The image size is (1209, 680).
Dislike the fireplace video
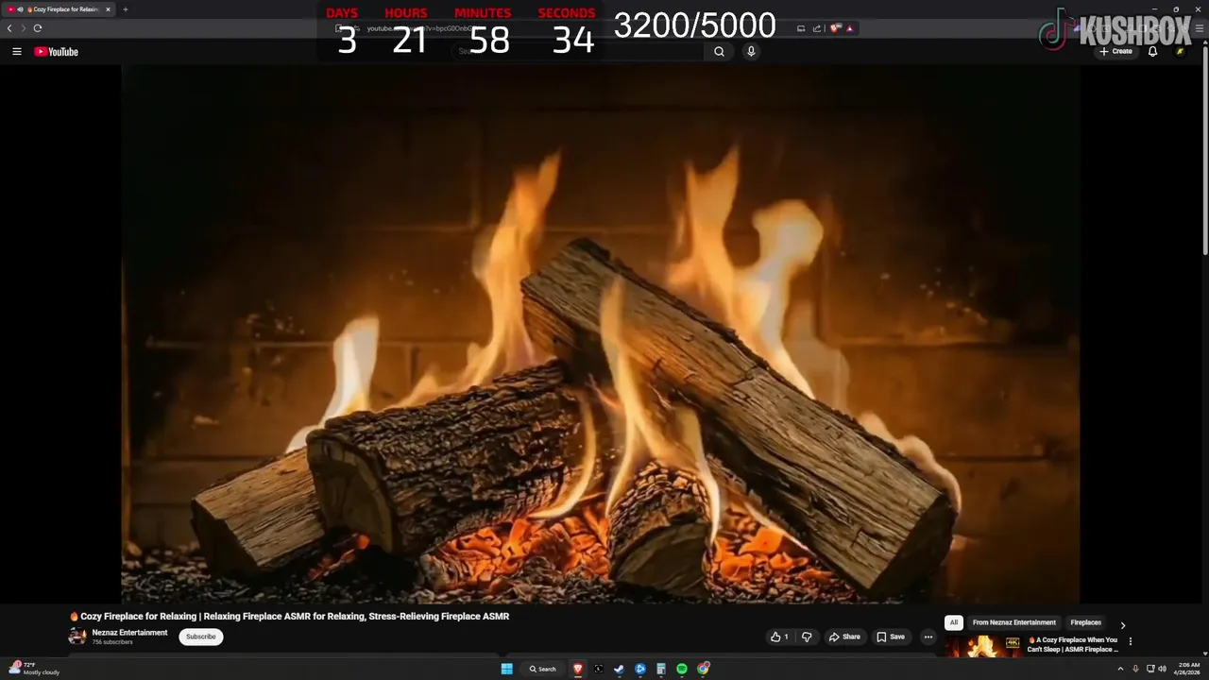point(807,637)
